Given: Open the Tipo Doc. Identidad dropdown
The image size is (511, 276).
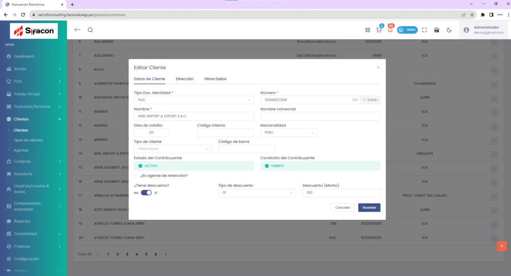Looking at the screenshot, I should (194, 100).
